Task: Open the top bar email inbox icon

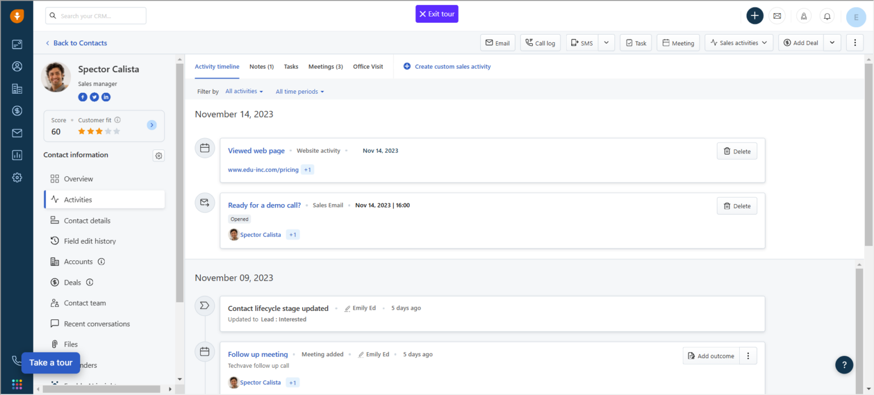Action: [x=777, y=16]
